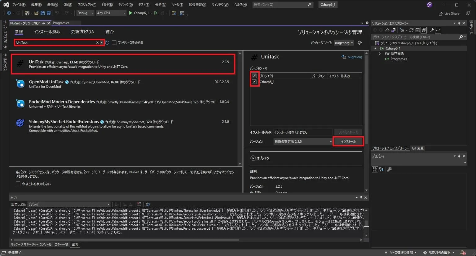This screenshot has height=256, width=476.
Task: Click inside the UniTask search field
Action: (x=56, y=42)
